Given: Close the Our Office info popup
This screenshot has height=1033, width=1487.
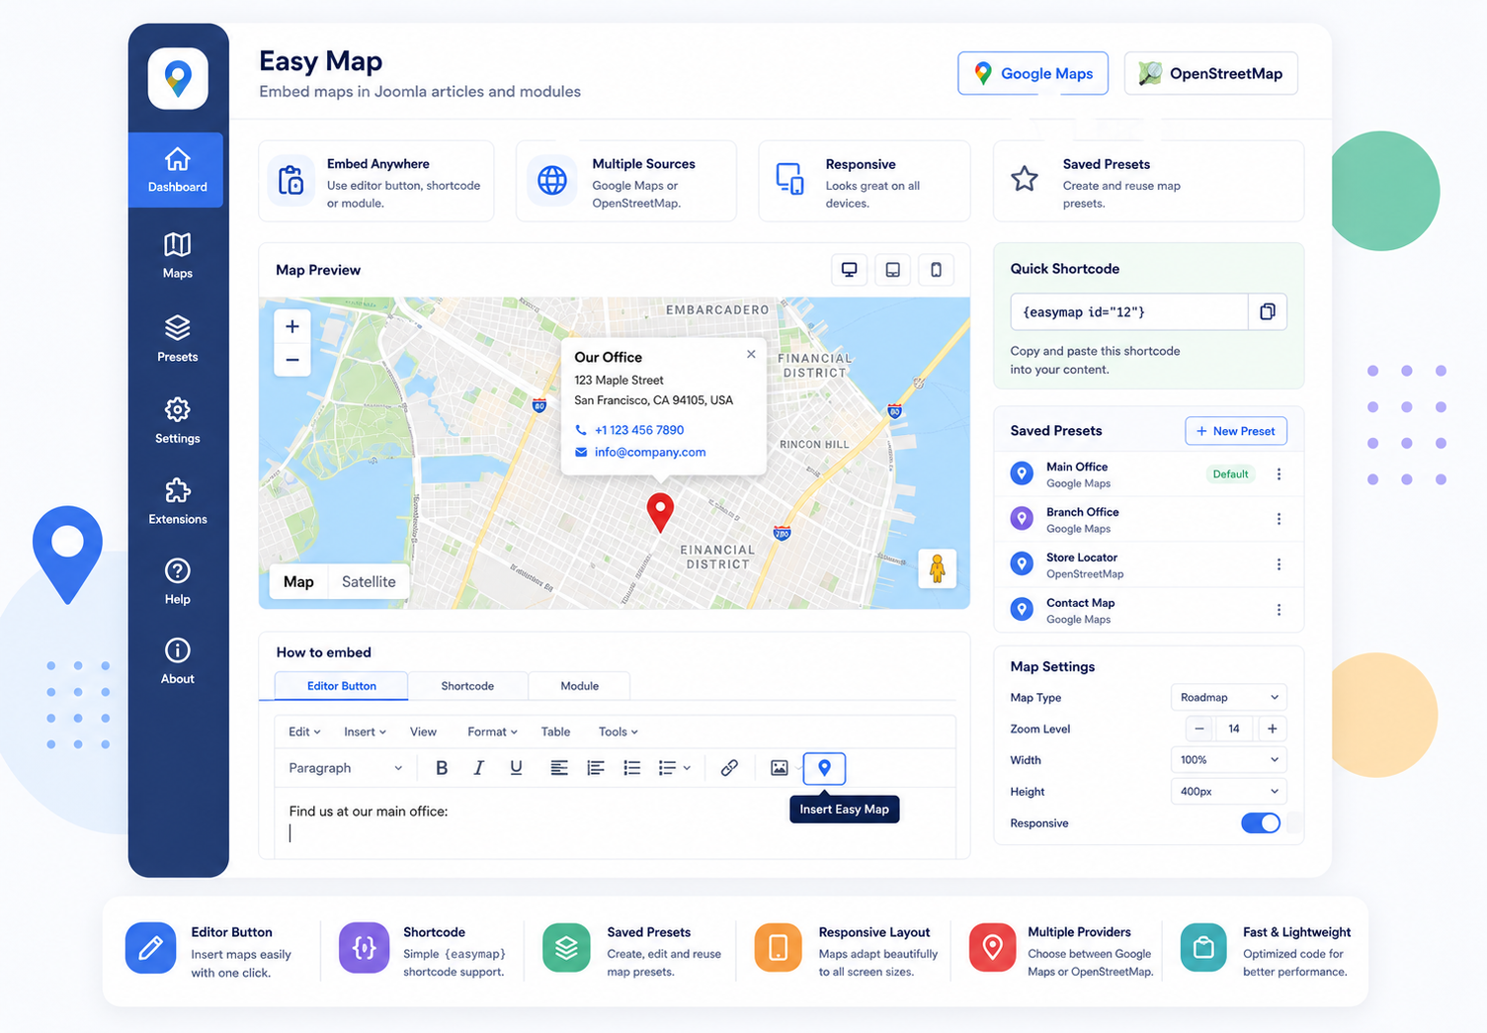Looking at the screenshot, I should 751,354.
